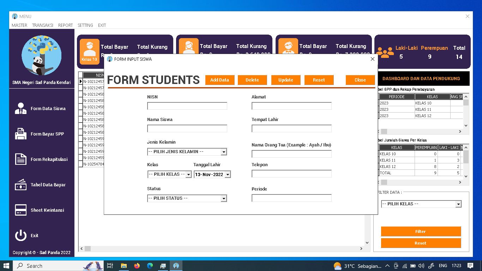
Task: Open Windows Start menu
Action: (x=6, y=266)
